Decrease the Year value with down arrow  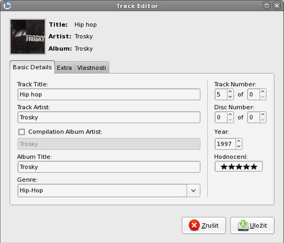(239, 146)
